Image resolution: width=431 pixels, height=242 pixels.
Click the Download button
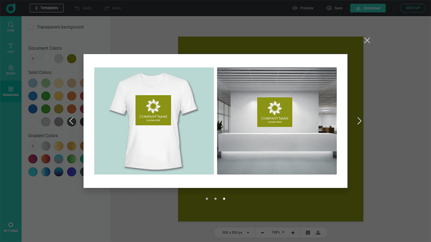368,8
